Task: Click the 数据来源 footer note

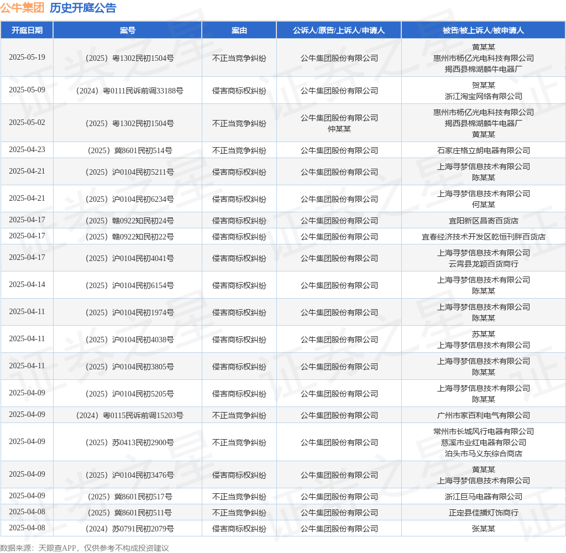Action: click(85, 548)
